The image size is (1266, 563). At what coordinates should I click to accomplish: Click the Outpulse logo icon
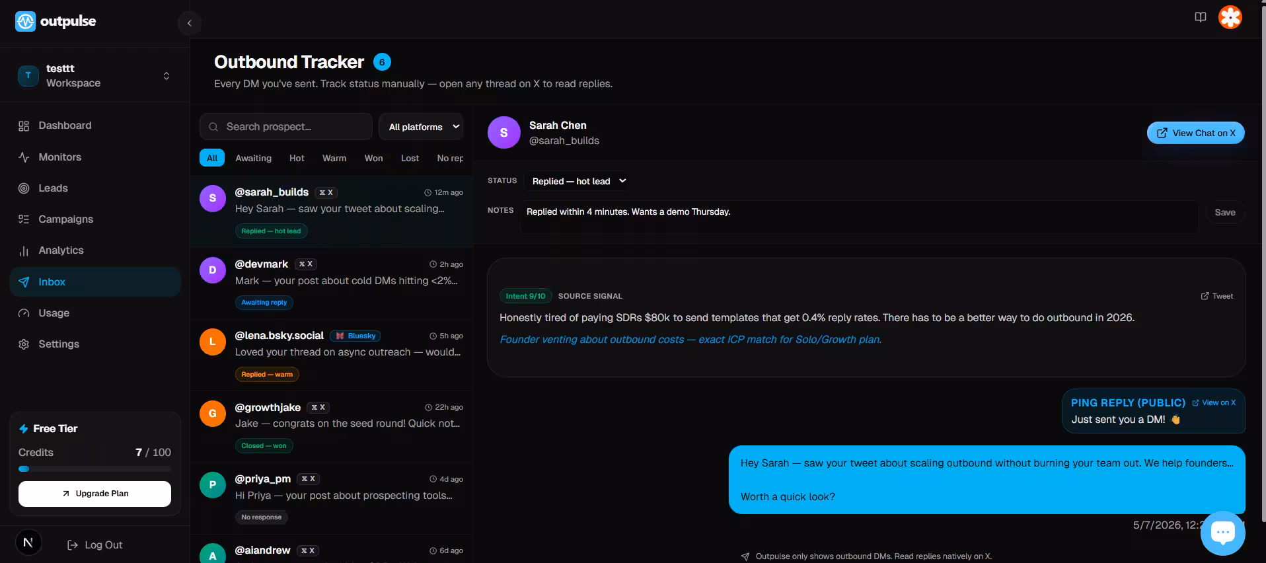coord(25,21)
